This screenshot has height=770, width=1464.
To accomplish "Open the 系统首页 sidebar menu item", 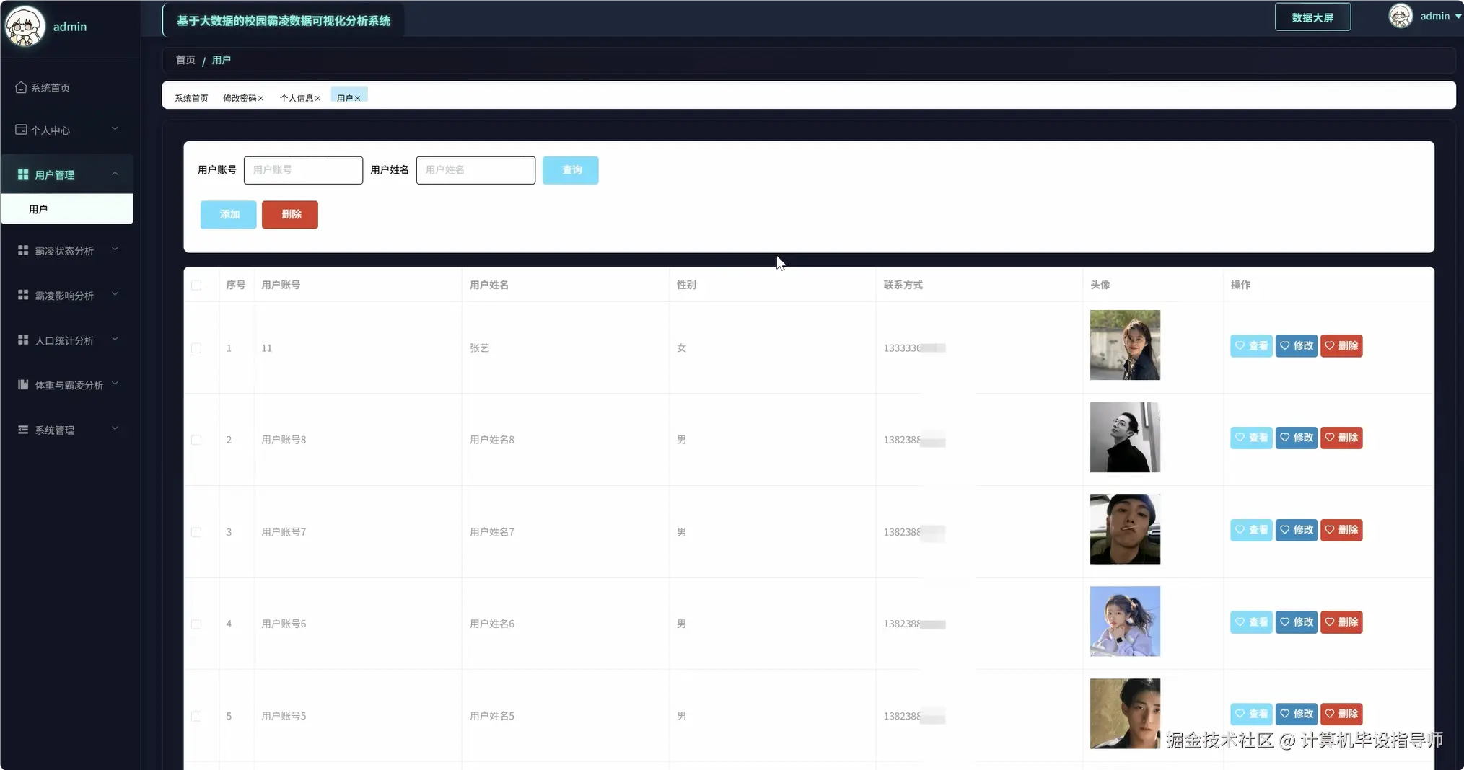I will [x=67, y=87].
